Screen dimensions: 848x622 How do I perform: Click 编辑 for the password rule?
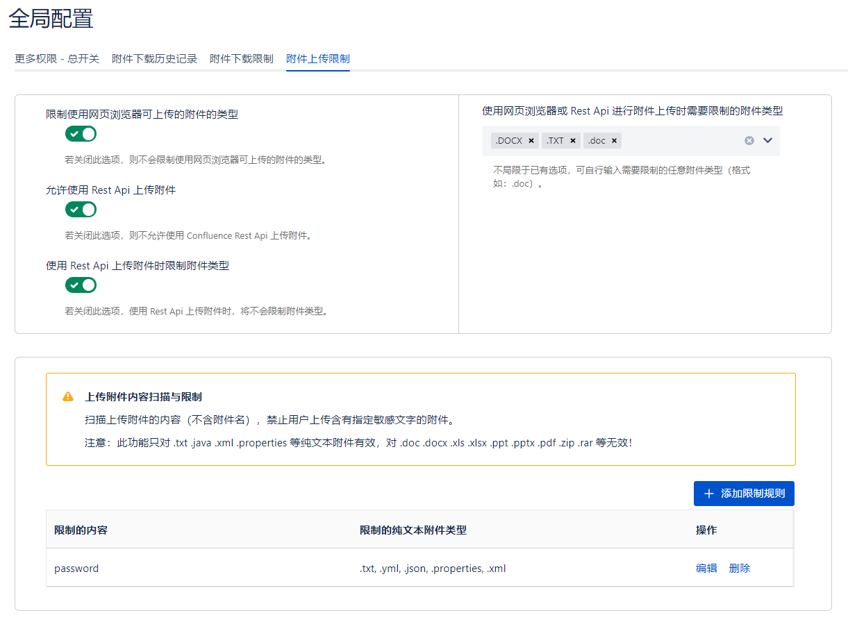click(x=706, y=569)
